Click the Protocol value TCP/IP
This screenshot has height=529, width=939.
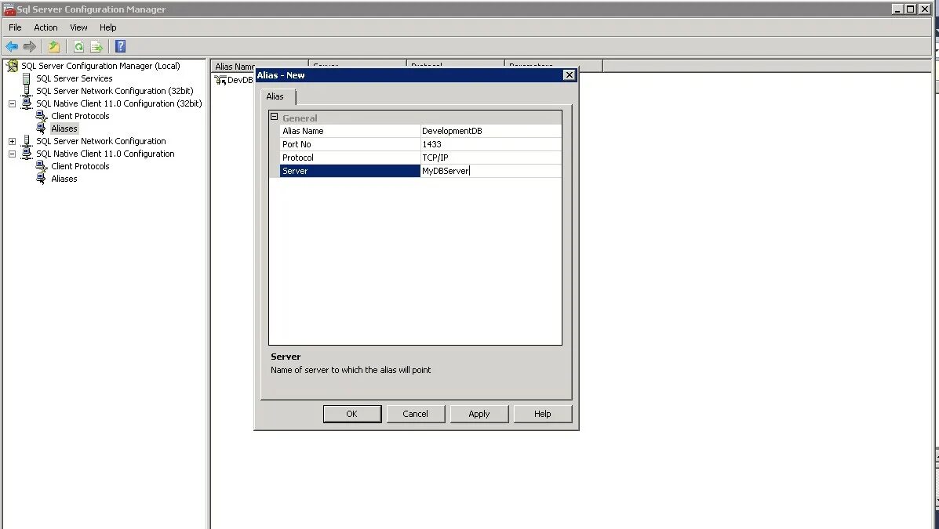coord(491,158)
